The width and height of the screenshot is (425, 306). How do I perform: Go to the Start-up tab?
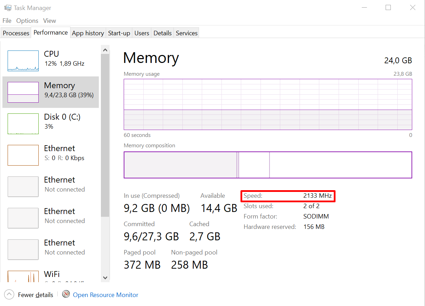(x=119, y=33)
